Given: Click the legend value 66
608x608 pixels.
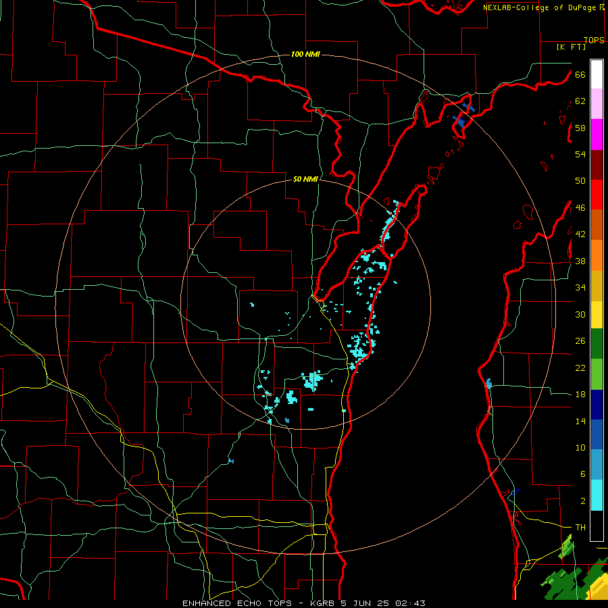Looking at the screenshot, I should coord(580,74).
